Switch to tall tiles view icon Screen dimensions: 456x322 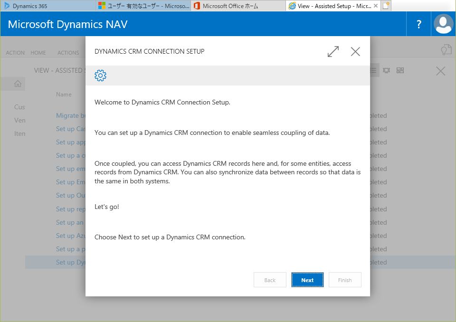[x=387, y=70]
